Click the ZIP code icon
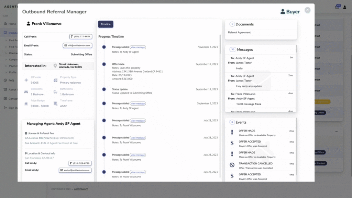 point(26,80)
